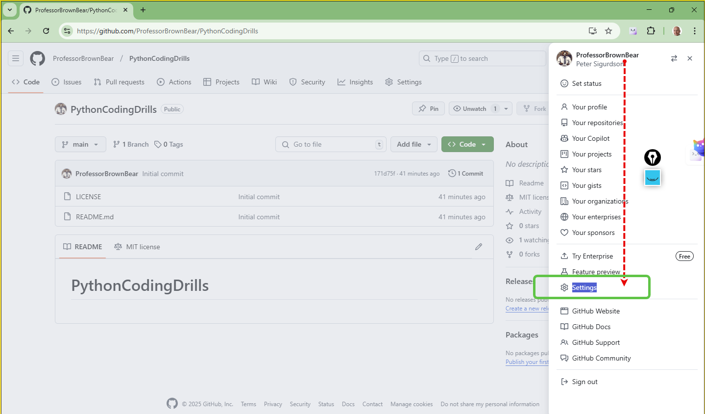
Task: Switch to the Projects tab
Action: pyautogui.click(x=221, y=82)
